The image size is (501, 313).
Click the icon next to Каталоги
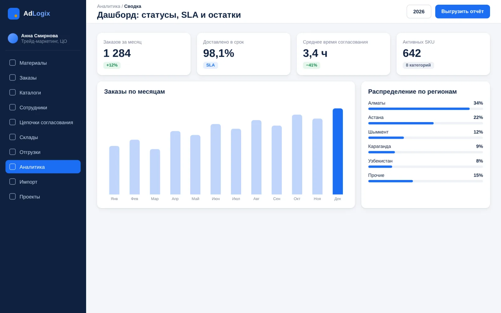(x=13, y=92)
